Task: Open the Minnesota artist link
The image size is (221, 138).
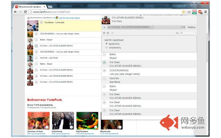Action: tap(105, 131)
